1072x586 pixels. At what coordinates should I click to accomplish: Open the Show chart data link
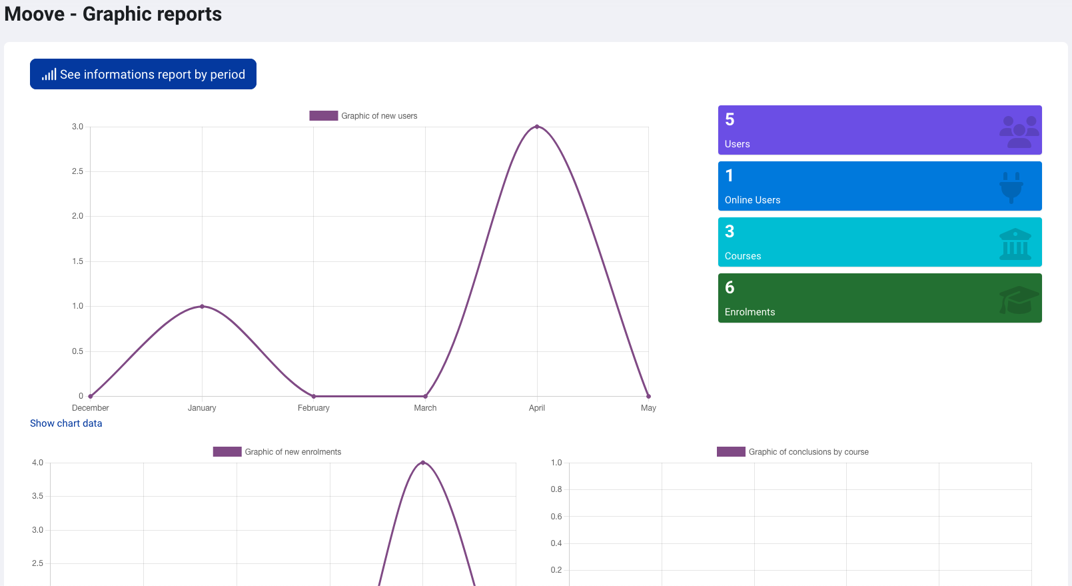click(66, 423)
